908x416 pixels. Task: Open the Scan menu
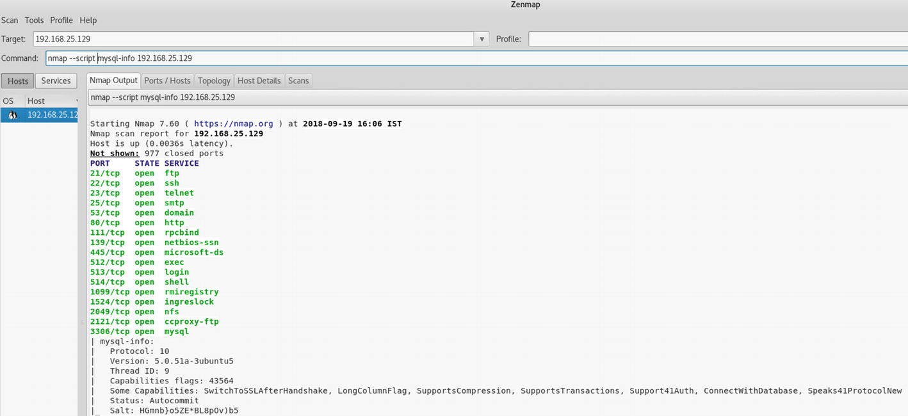point(10,20)
